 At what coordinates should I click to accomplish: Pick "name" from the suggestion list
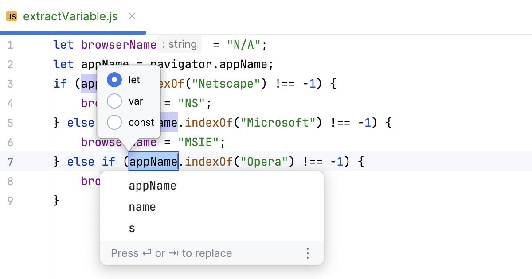click(142, 207)
